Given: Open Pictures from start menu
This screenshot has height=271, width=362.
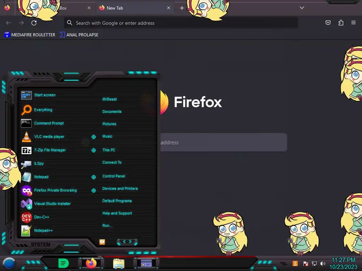Looking at the screenshot, I should [x=110, y=124].
